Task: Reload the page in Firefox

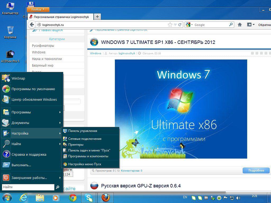Action: point(180,25)
